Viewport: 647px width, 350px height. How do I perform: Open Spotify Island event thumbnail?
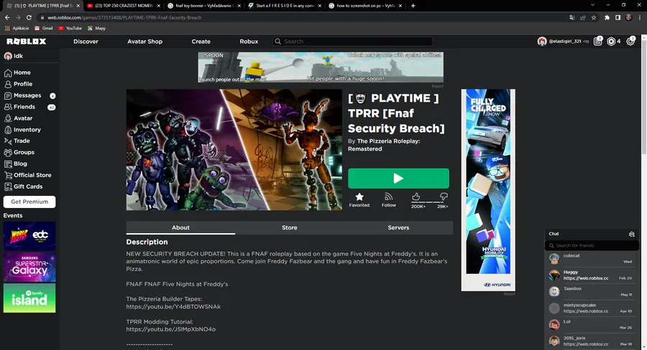29,298
